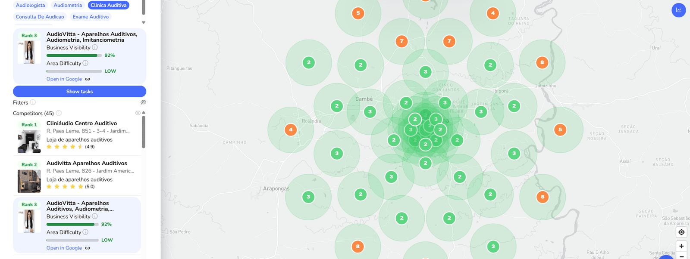This screenshot has height=259, width=690.
Task: Expand the Filters section
Action: tap(20, 102)
